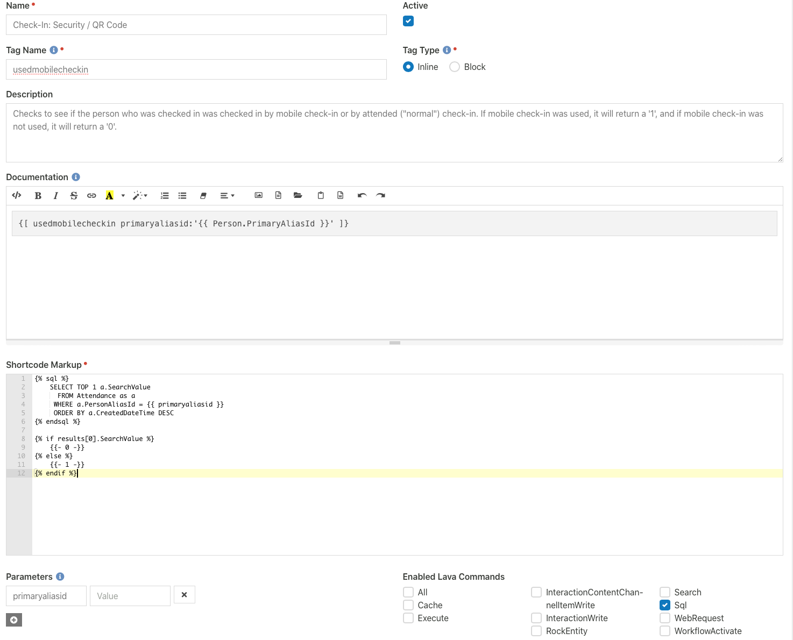Clear formatting with the eraser icon
793x640 pixels.
[x=203, y=195]
